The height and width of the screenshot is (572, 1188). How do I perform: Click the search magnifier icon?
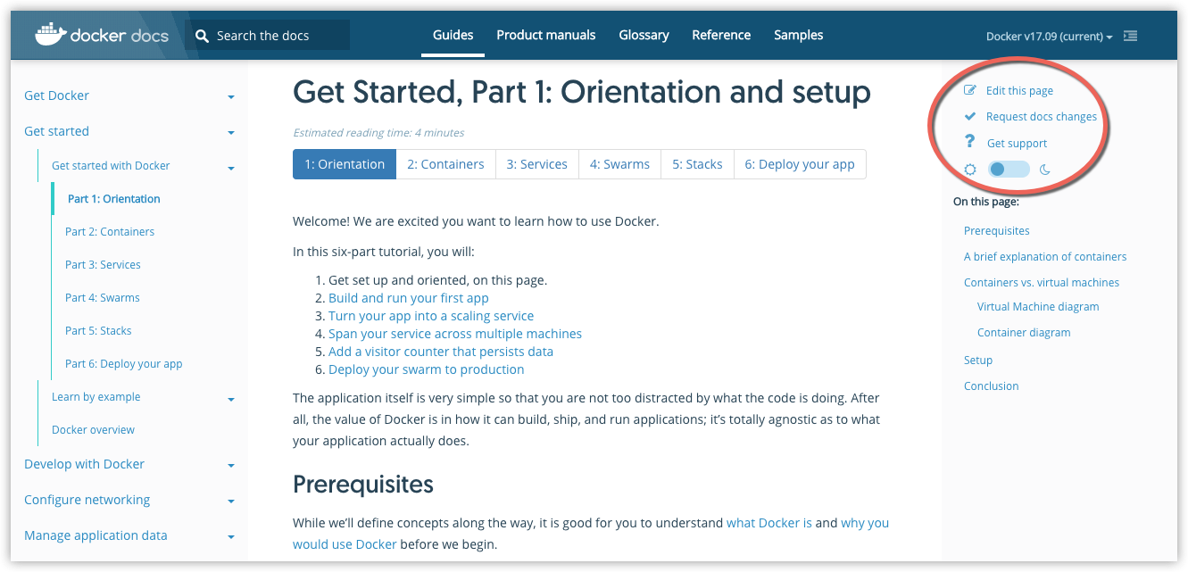point(203,36)
